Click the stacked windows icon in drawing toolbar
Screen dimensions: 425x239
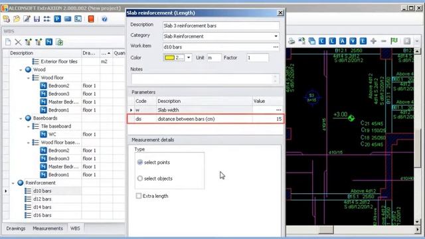[x=312, y=41]
